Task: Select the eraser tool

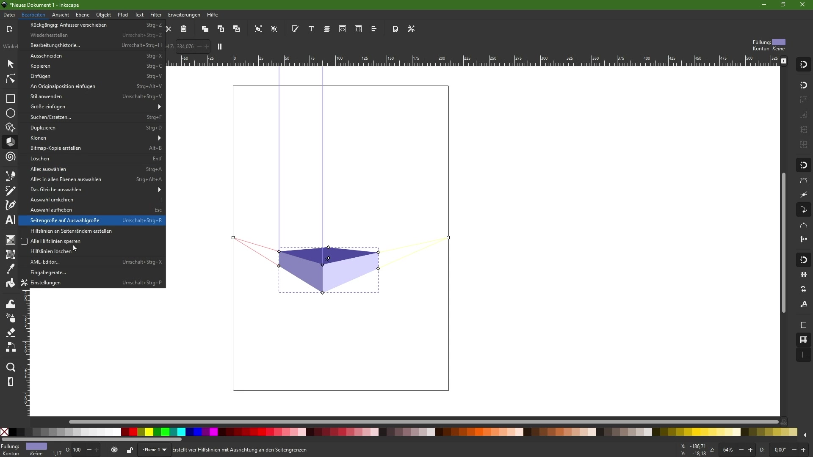Action: click(10, 333)
